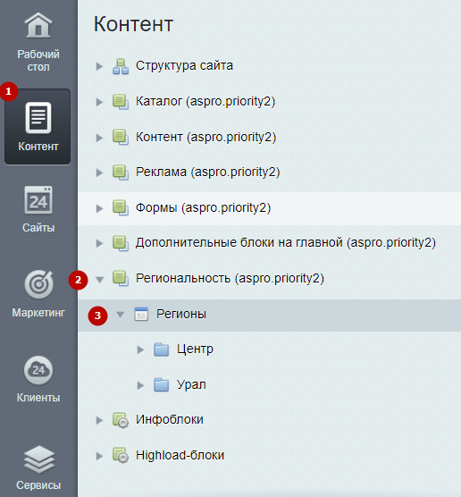The height and width of the screenshot is (497, 461).
Task: Click the Инфоблоки gear icon
Action: point(121,420)
